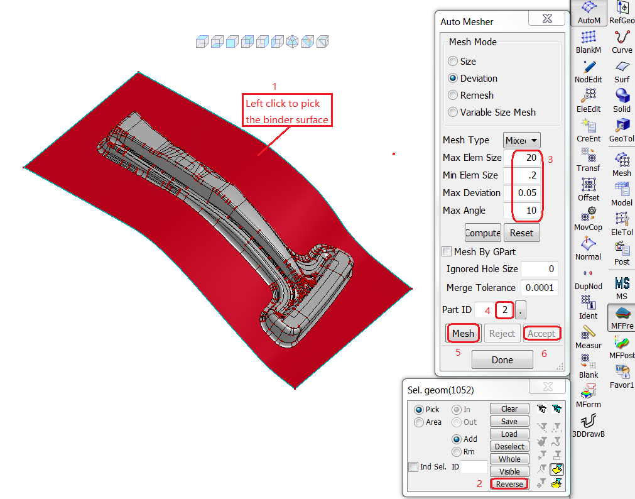This screenshot has height=499, width=635.
Task: Open the 3DDrawB draw bead tool
Action: click(x=589, y=427)
